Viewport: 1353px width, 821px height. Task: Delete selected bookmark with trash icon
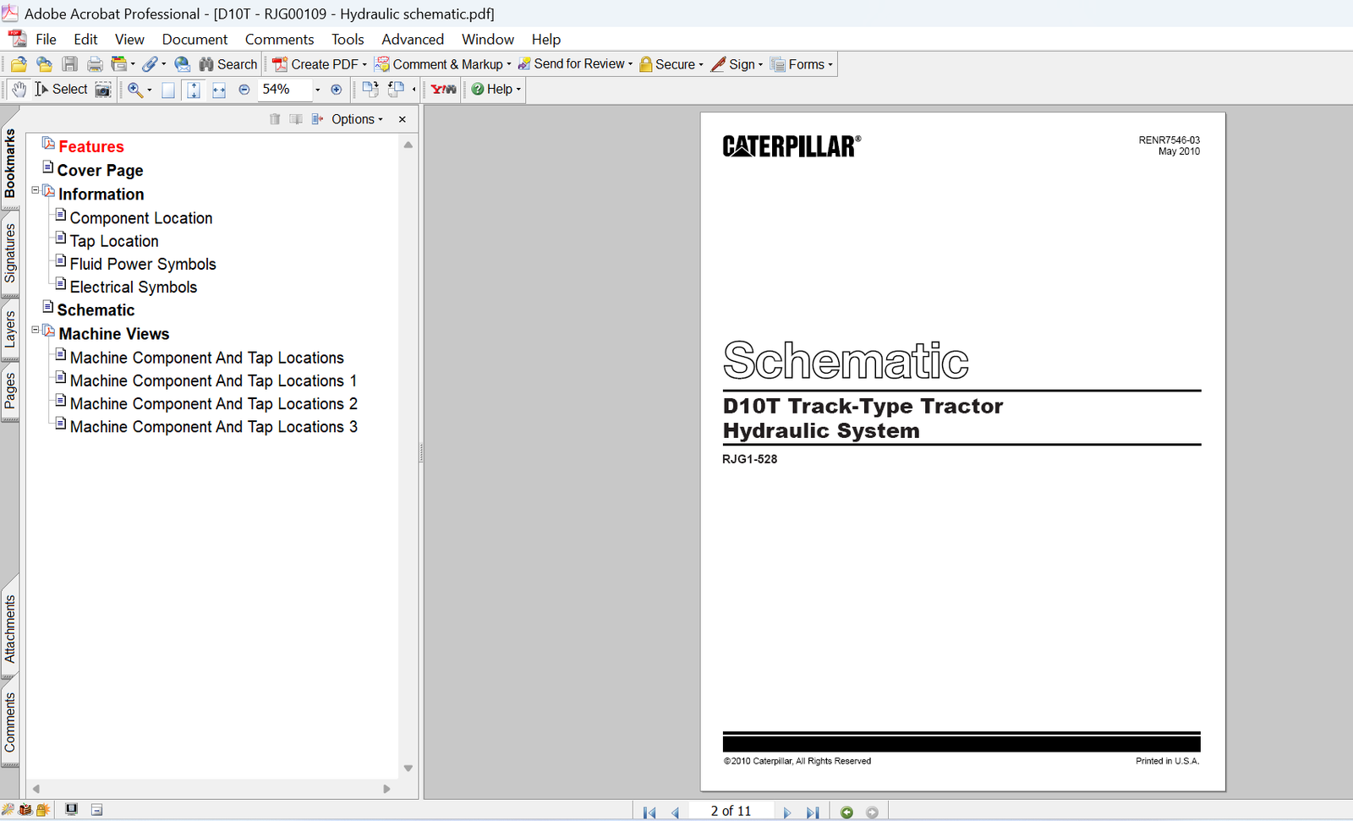275,119
